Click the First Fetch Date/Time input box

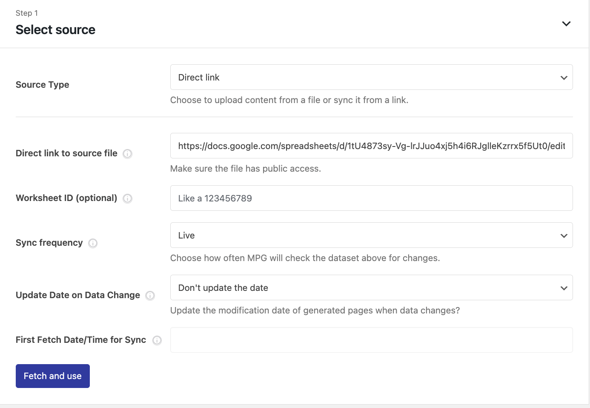371,340
